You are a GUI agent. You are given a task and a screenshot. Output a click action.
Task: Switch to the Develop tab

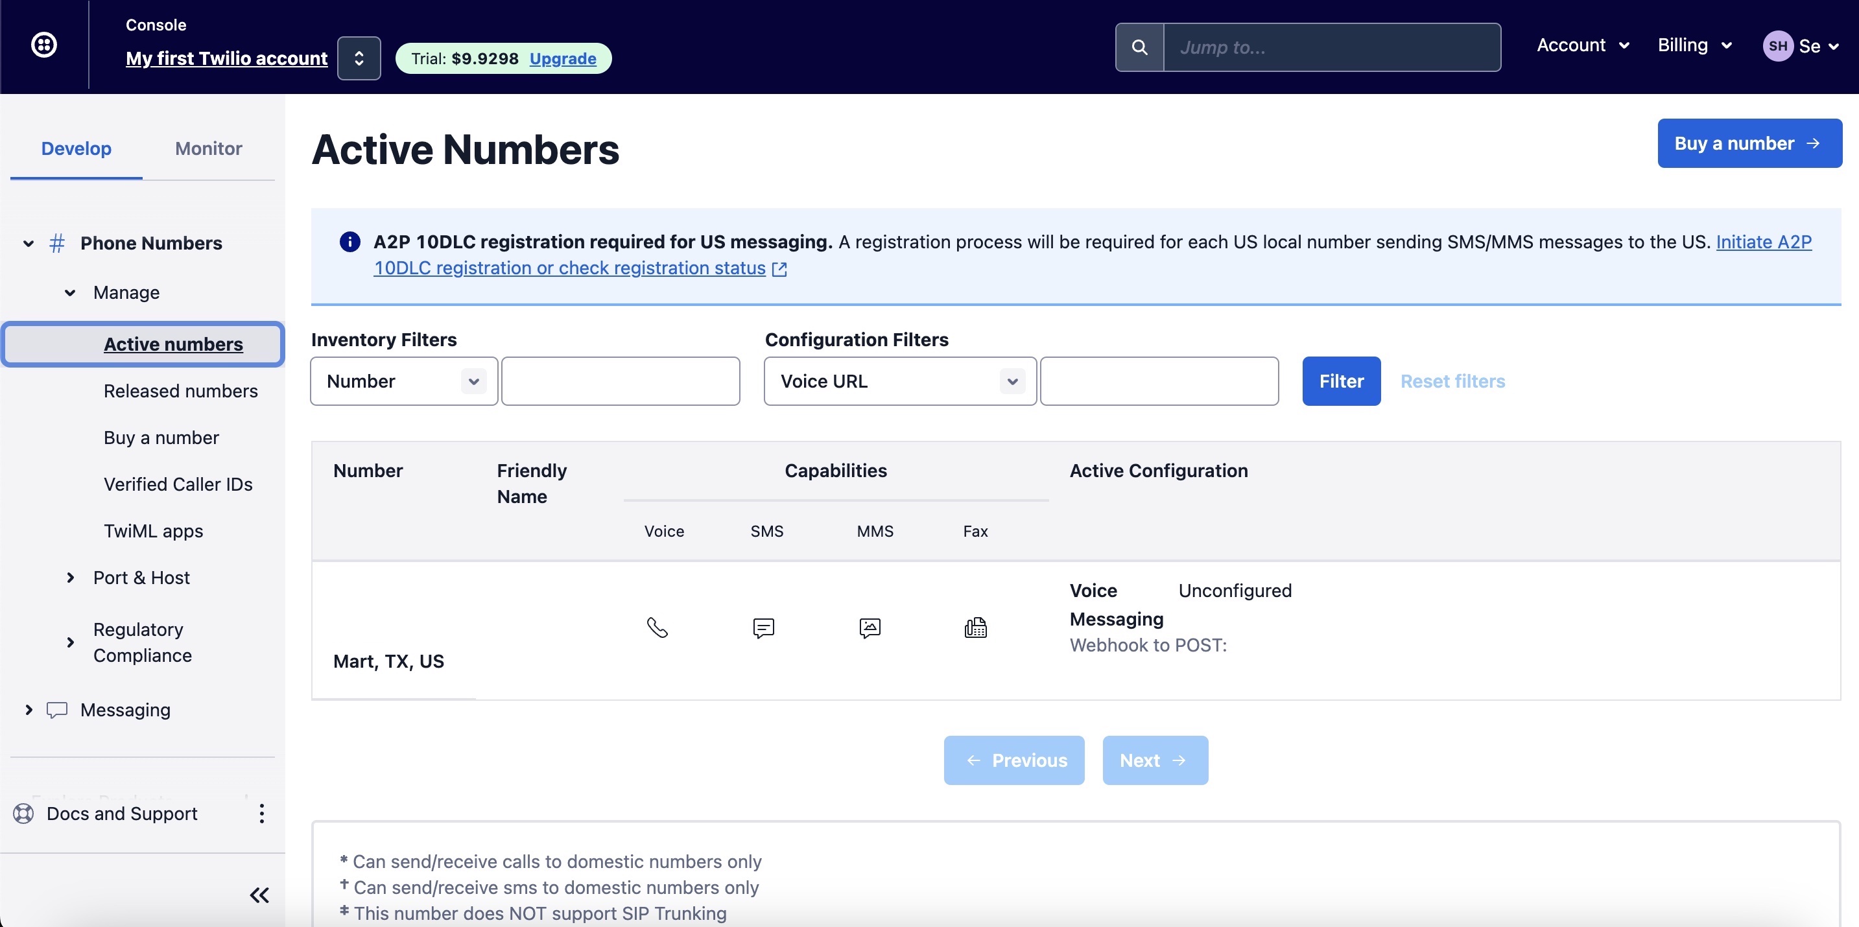pyautogui.click(x=77, y=148)
